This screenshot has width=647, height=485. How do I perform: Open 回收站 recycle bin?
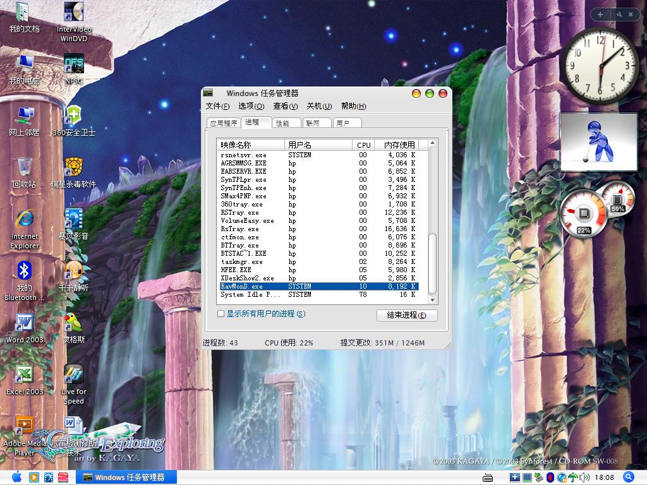pos(25,173)
